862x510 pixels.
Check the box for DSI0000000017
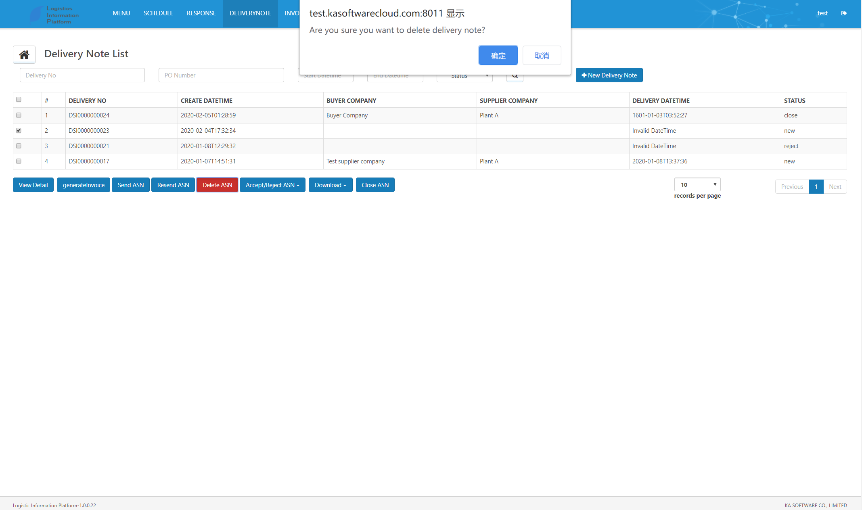(19, 161)
